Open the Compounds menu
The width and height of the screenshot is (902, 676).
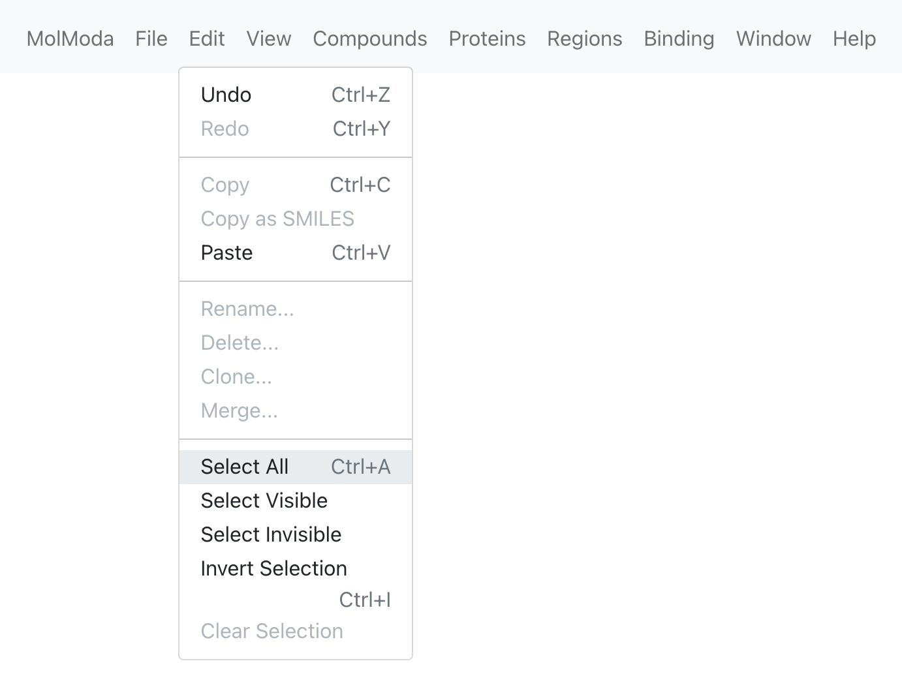coord(370,38)
